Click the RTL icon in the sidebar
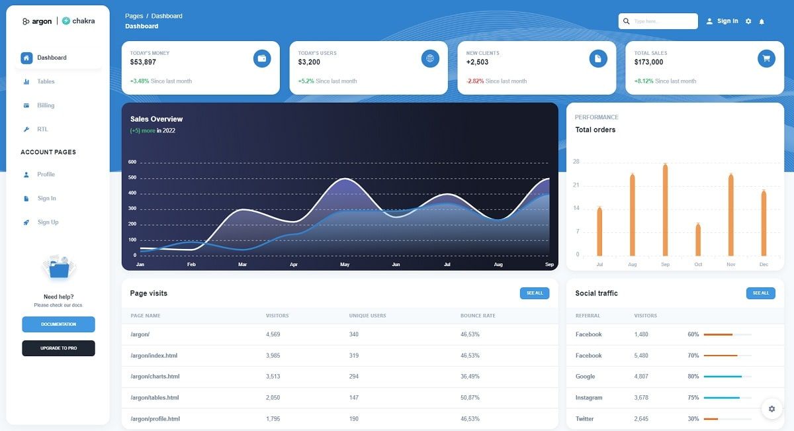794x431 pixels. pos(25,129)
